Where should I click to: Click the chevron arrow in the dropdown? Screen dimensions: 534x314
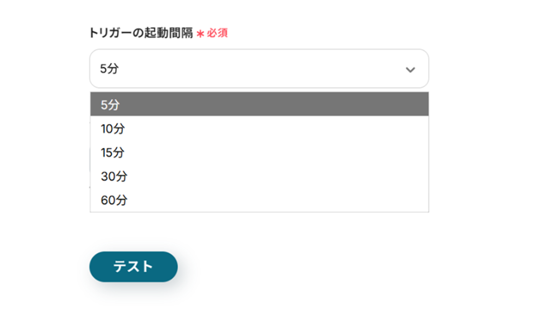pos(410,69)
